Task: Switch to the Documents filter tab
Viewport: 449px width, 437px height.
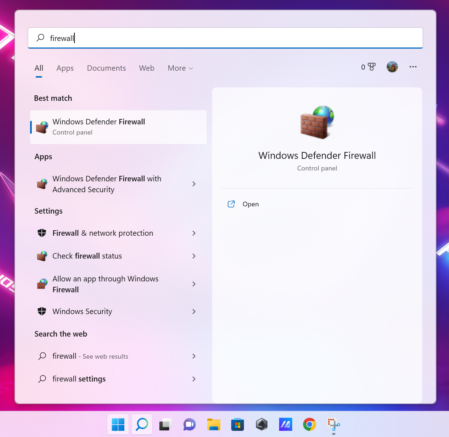Action: pyautogui.click(x=106, y=68)
